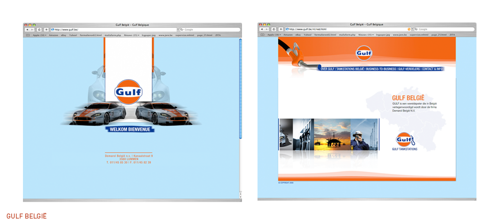Open the page_25.html bookmark in the left window
This screenshot has width=499, height=224.
(x=205, y=35)
